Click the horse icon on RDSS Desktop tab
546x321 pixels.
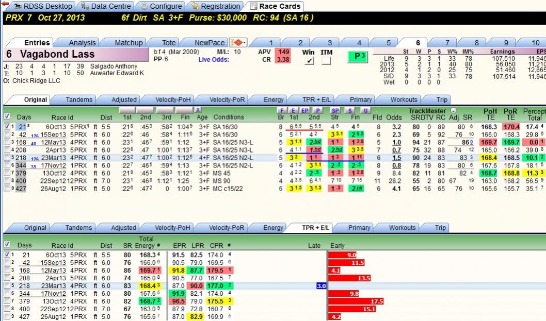tap(18, 6)
